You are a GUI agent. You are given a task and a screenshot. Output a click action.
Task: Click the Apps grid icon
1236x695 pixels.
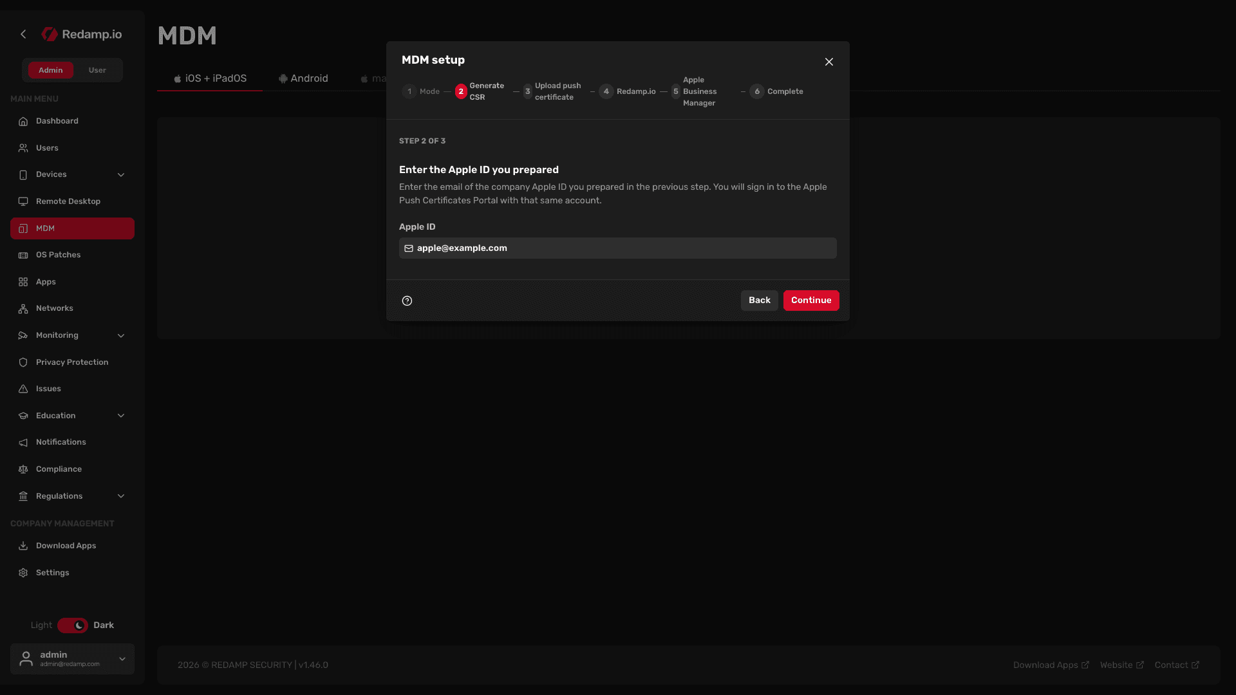coord(23,282)
